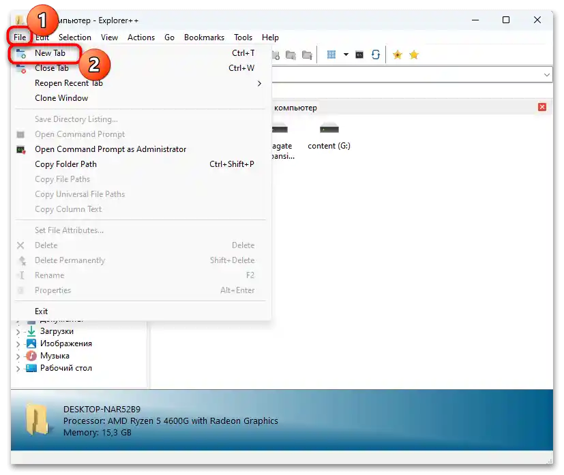Open the view mode dropdown arrow on toolbar

coord(346,55)
